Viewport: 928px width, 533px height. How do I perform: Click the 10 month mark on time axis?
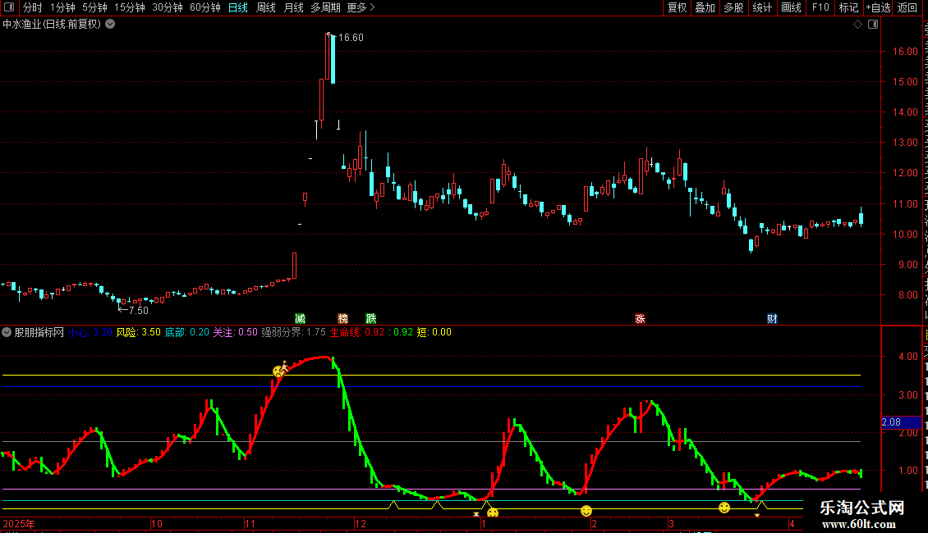tap(157, 523)
